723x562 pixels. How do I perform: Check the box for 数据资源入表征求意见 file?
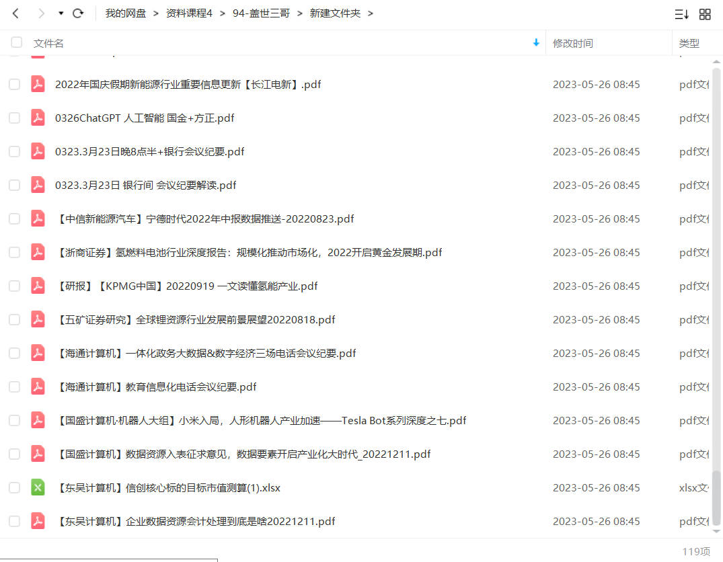(15, 454)
